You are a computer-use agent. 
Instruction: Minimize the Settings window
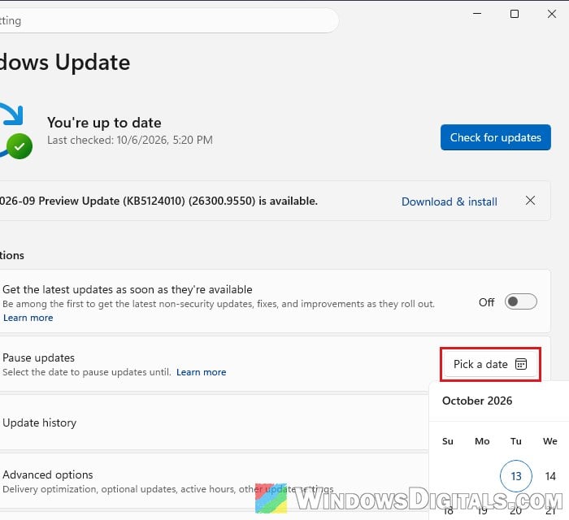click(477, 14)
